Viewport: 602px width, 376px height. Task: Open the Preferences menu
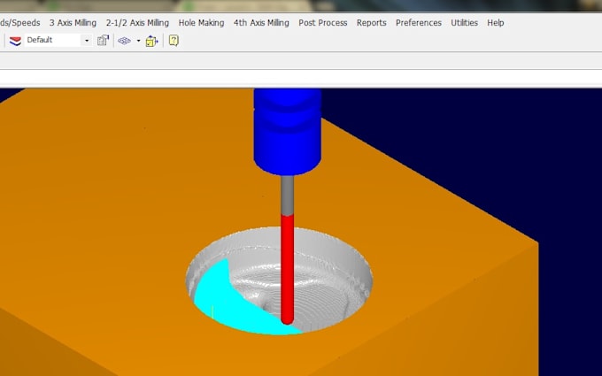coord(418,23)
